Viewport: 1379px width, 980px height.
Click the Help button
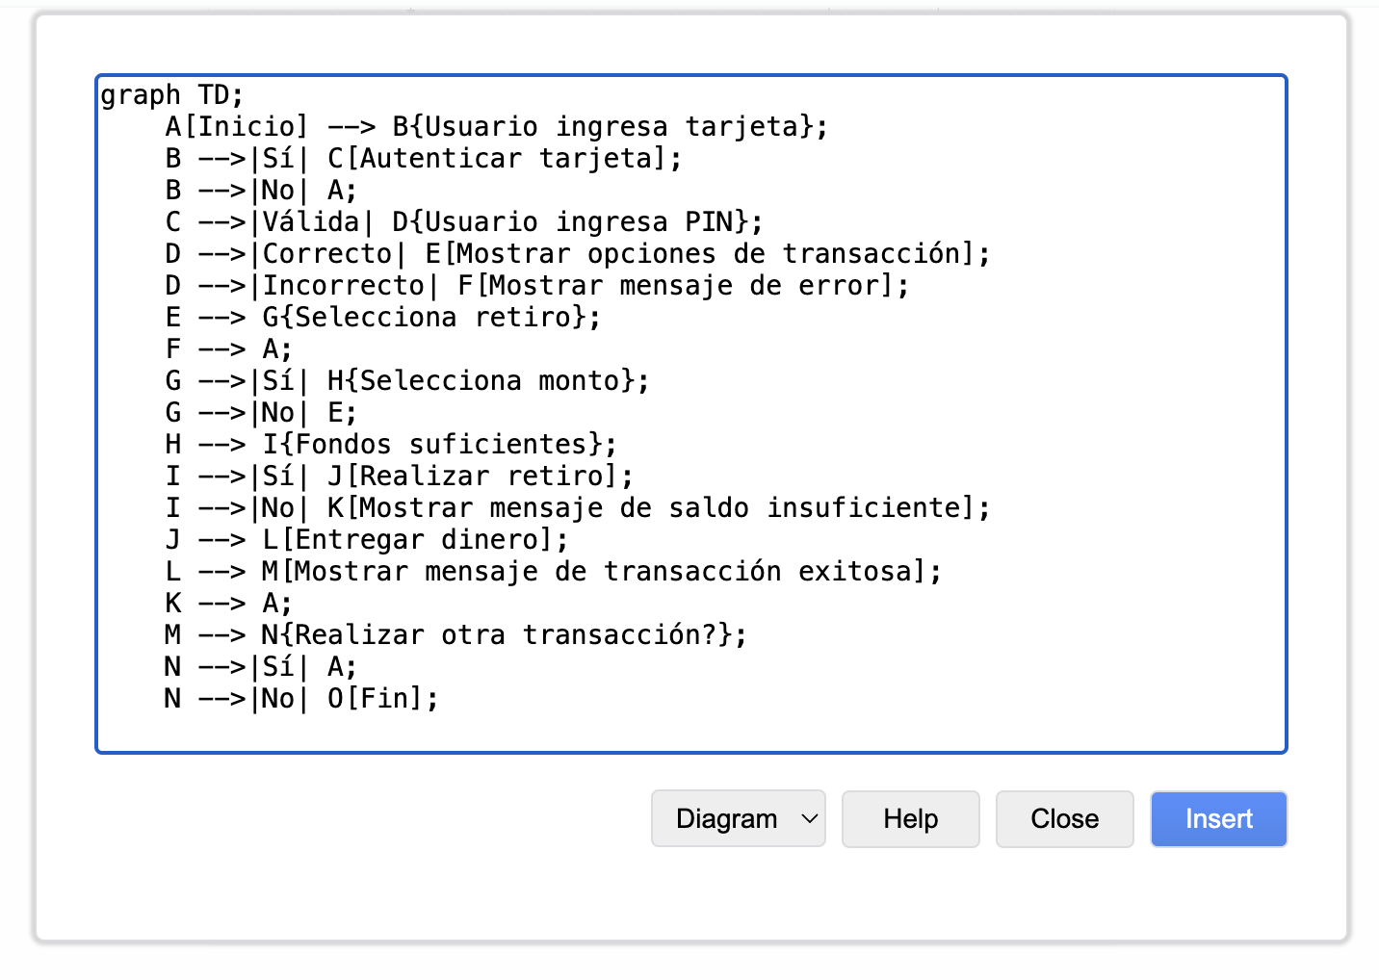coord(910,819)
